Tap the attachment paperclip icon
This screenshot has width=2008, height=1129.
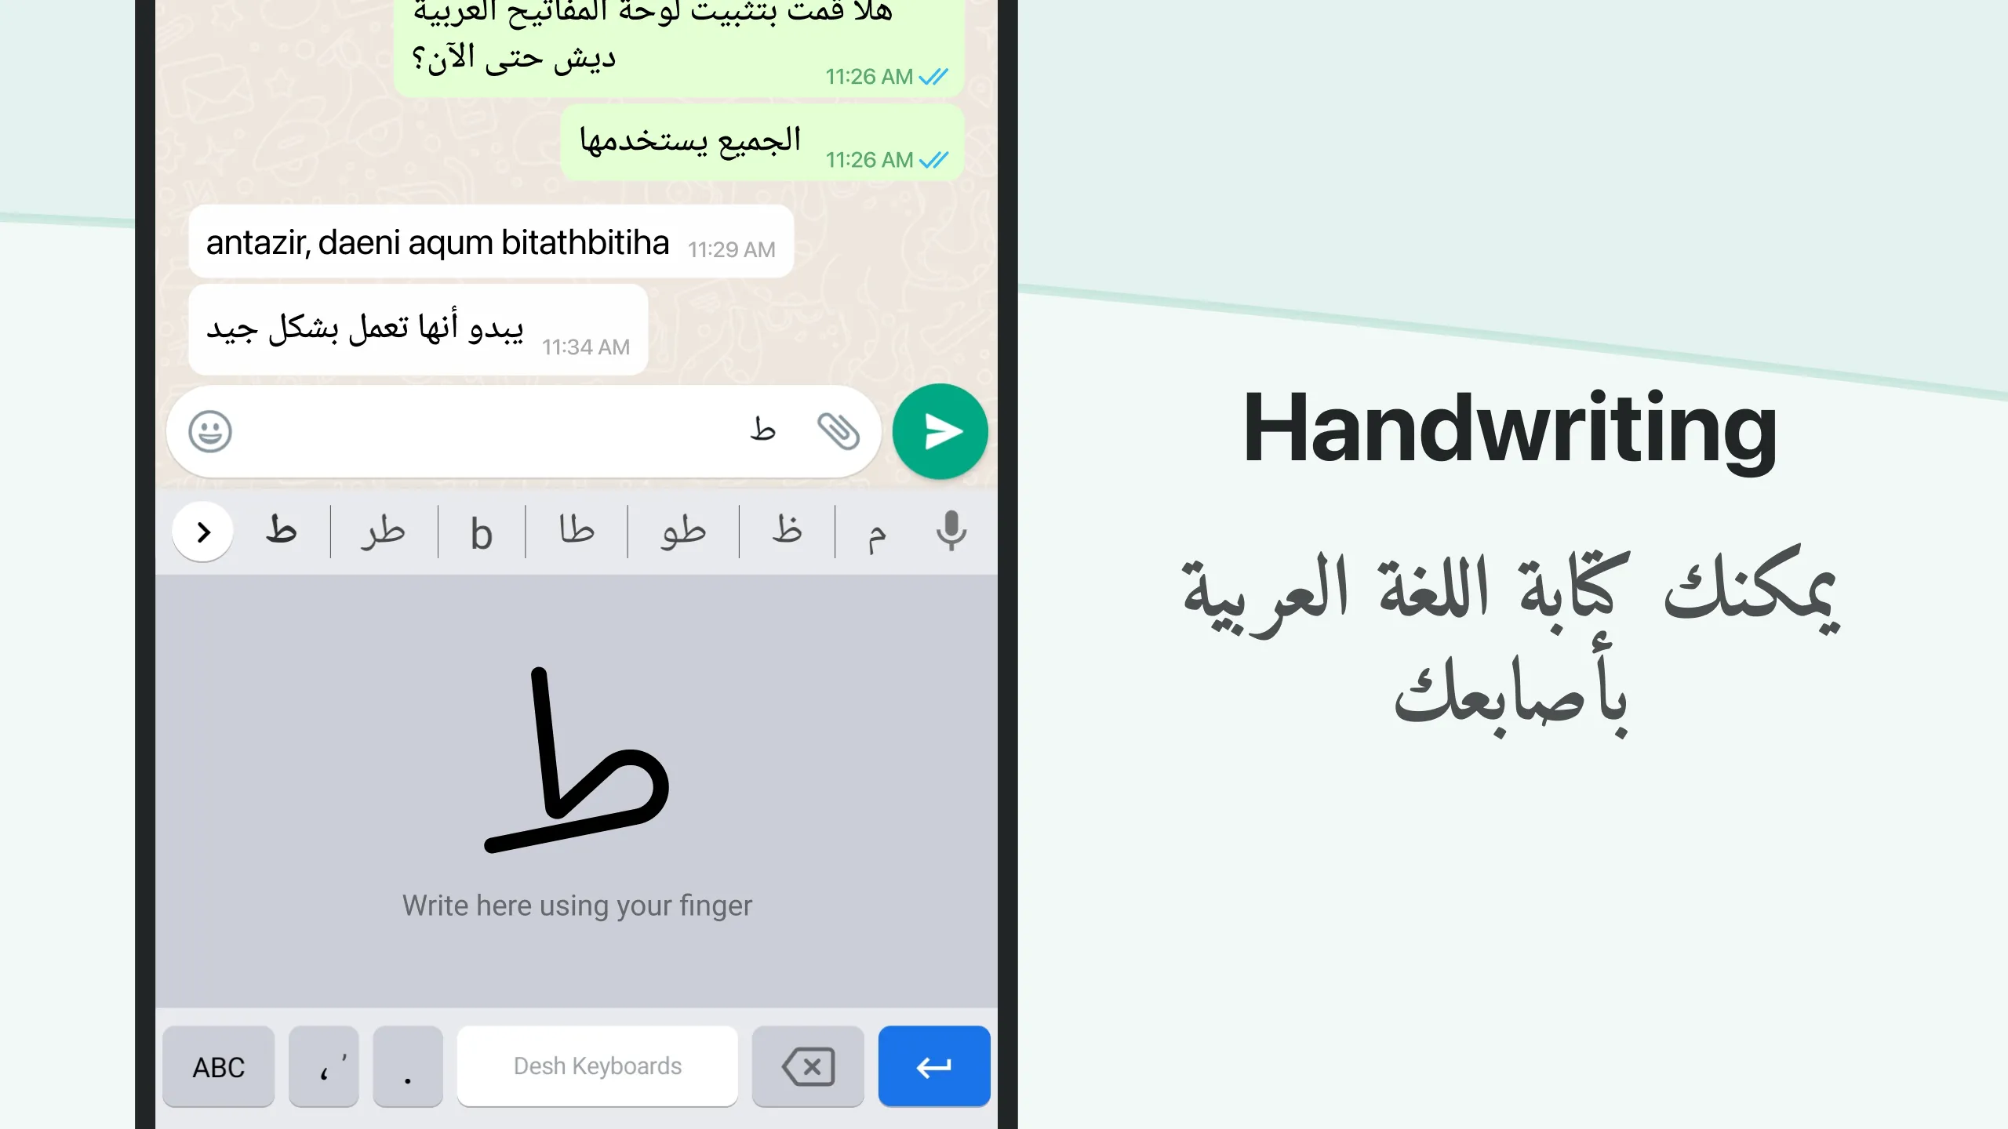(x=837, y=430)
